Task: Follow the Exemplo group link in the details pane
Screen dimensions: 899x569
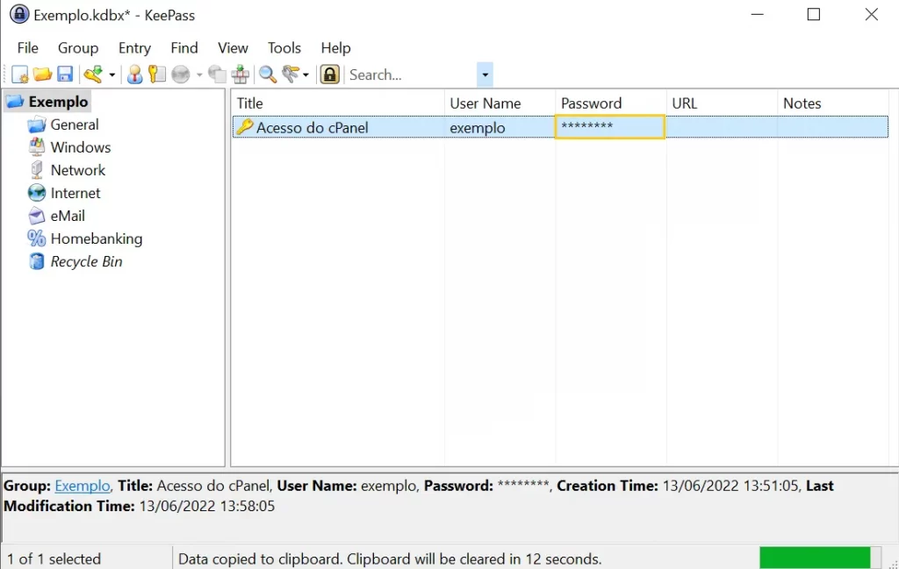Action: click(82, 486)
